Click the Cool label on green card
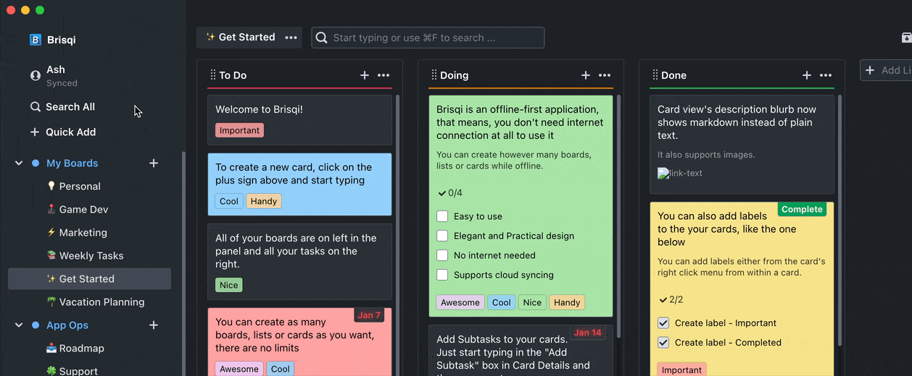The image size is (912, 376). (x=501, y=302)
